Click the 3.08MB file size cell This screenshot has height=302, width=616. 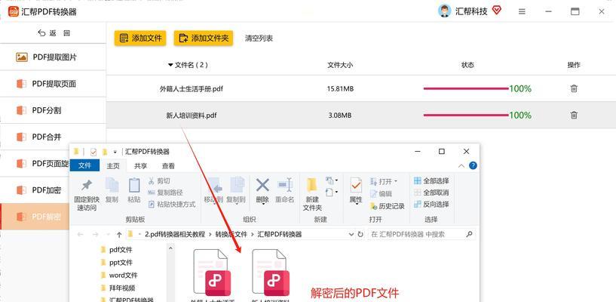tap(340, 116)
